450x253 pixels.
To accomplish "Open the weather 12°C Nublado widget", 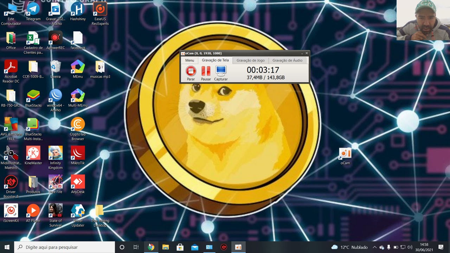I will 349,247.
